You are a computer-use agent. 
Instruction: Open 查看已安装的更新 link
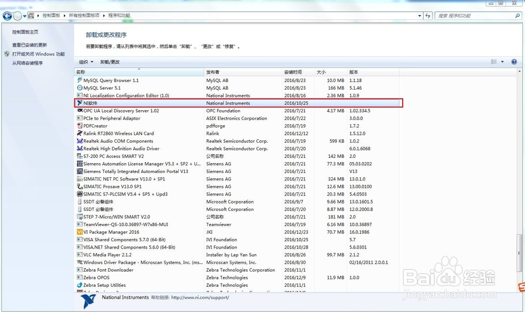pyautogui.click(x=29, y=45)
